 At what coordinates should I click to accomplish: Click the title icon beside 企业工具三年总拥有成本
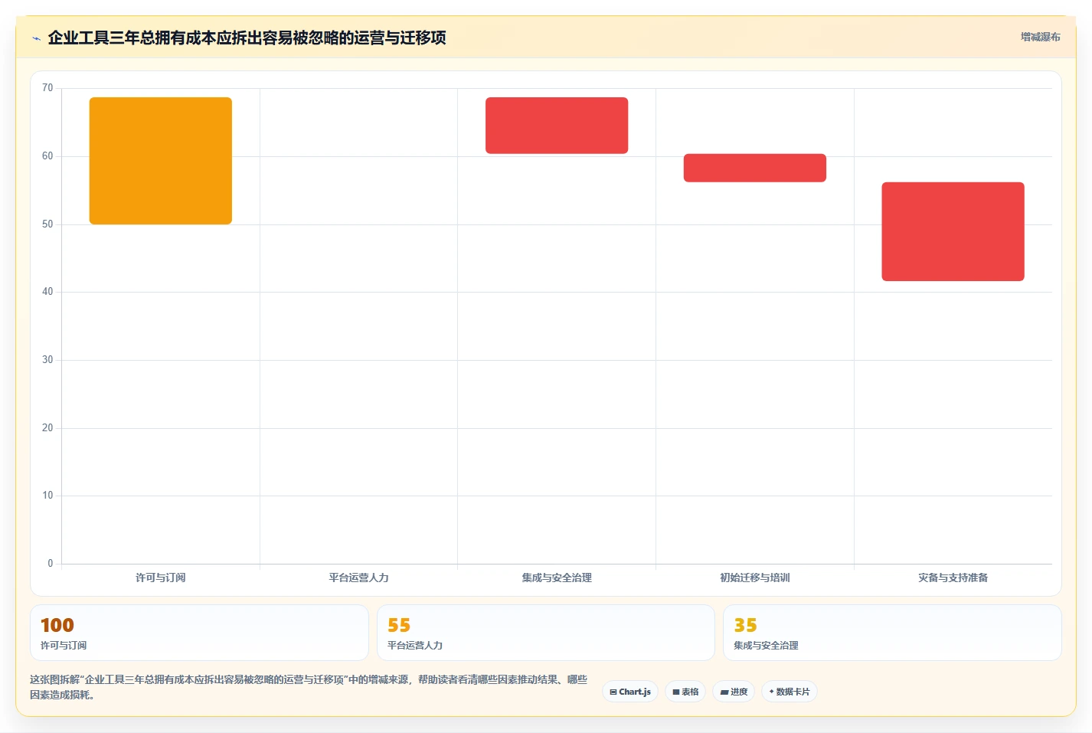point(36,38)
